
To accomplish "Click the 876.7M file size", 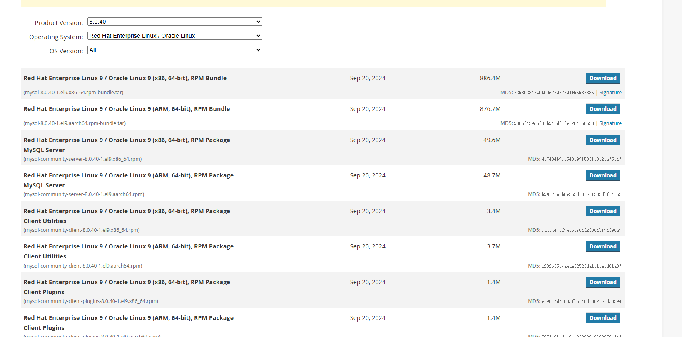I will click(490, 109).
